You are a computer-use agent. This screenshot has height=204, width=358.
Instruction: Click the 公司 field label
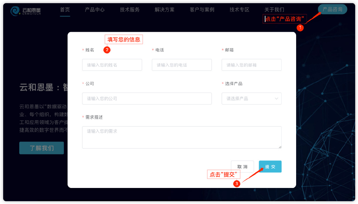coord(89,84)
